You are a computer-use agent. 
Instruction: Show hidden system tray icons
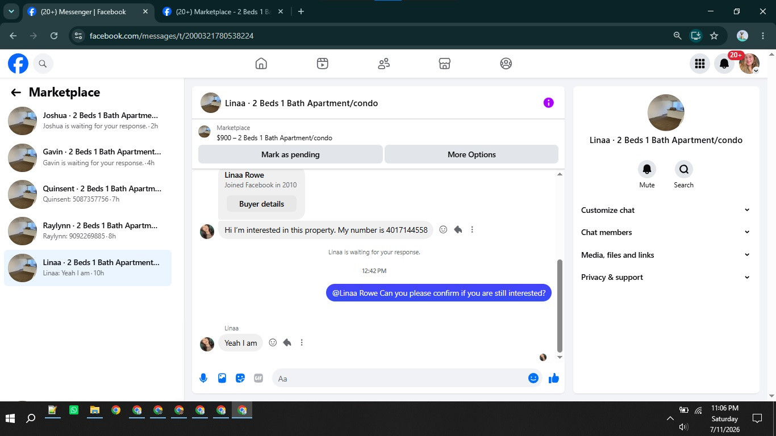coord(670,418)
